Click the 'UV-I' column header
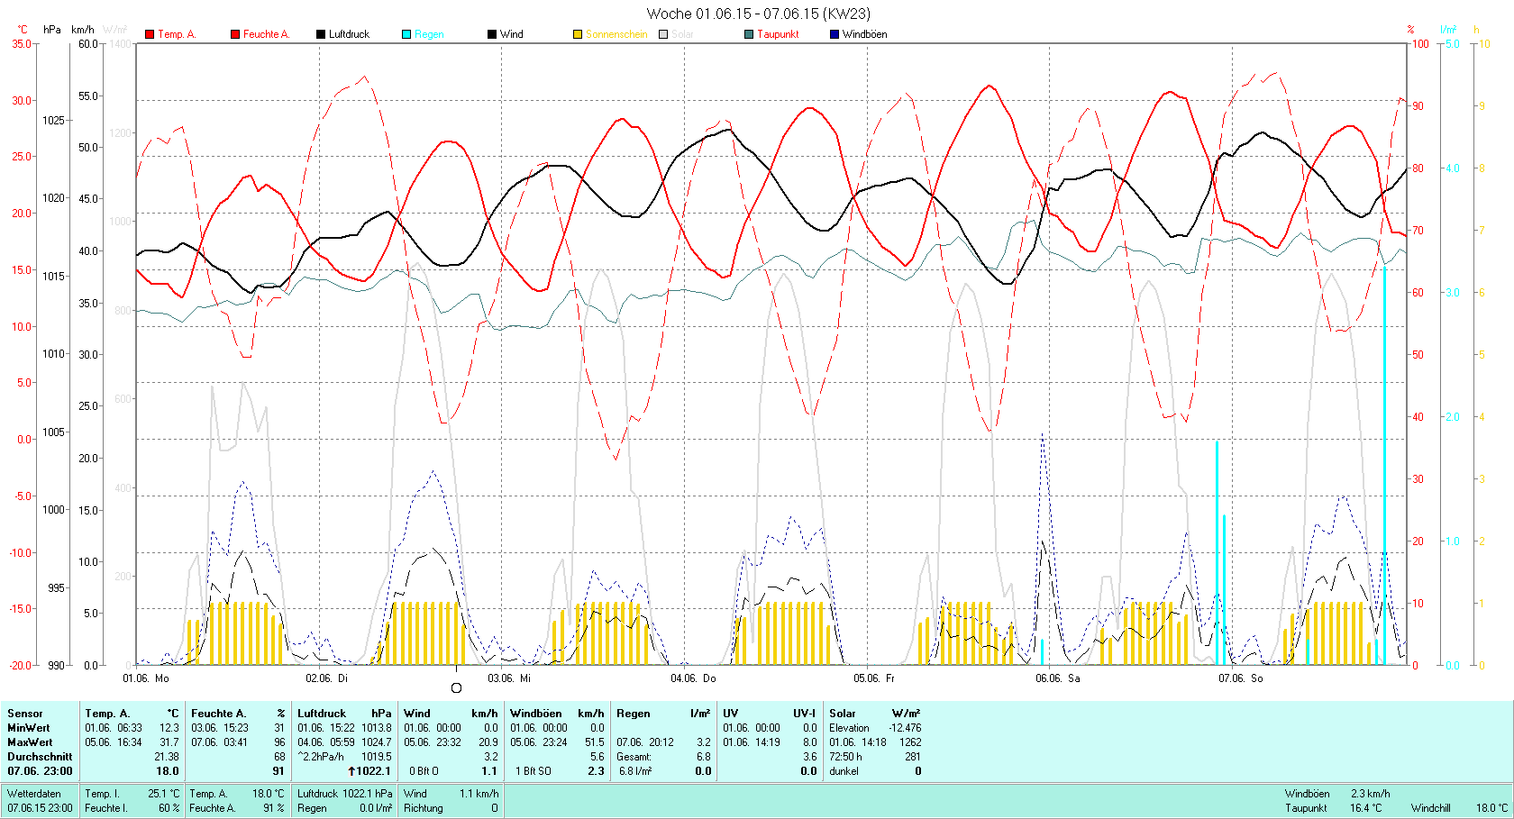The width and height of the screenshot is (1514, 819). point(805,714)
